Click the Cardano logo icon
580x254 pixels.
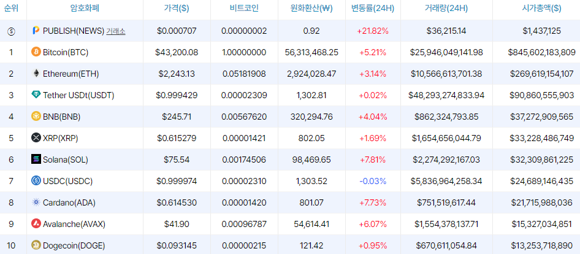[x=36, y=202]
